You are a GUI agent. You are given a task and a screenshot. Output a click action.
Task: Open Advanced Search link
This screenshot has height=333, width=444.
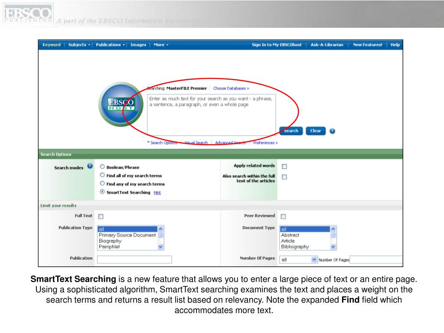click(231, 143)
